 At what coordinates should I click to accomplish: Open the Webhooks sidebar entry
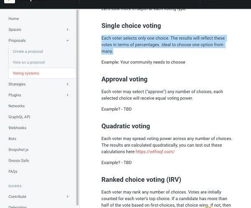17,128
